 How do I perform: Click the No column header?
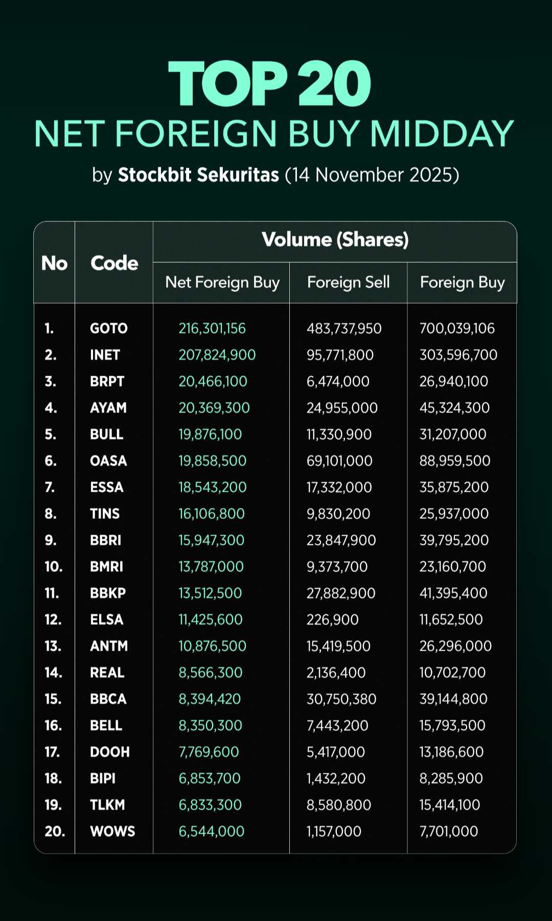point(54,263)
